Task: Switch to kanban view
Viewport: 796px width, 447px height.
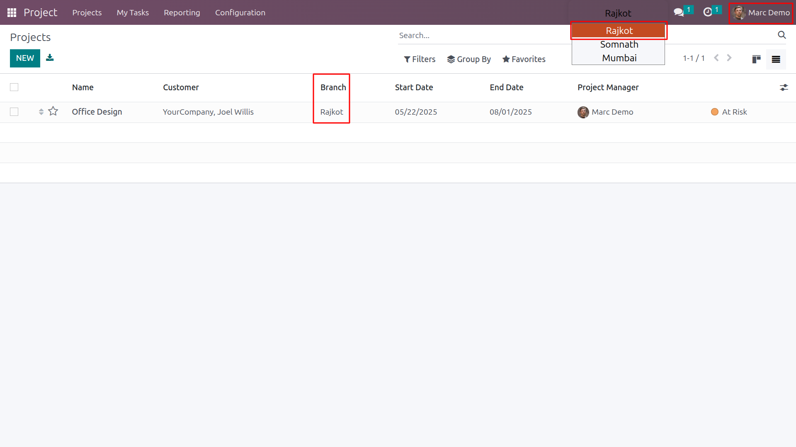Action: pyautogui.click(x=756, y=59)
